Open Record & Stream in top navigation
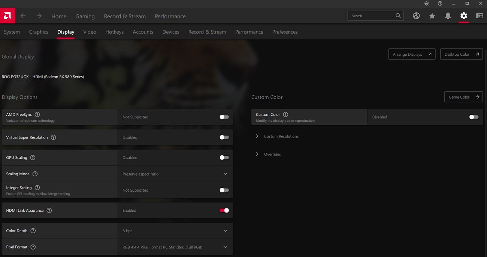487x257 pixels. (x=125, y=16)
